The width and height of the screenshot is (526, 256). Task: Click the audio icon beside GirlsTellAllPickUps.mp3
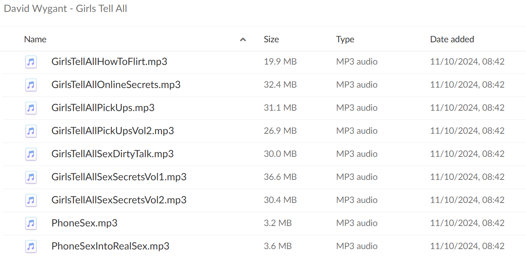click(31, 108)
